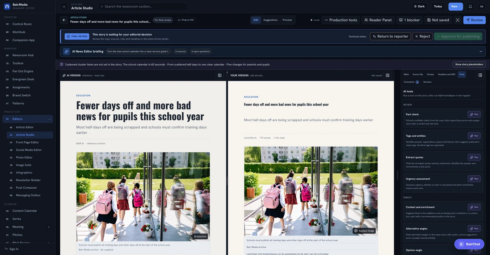The width and height of the screenshot is (490, 255).
Task: Click the focus mode icon beside Not saved
Action: pos(457,20)
